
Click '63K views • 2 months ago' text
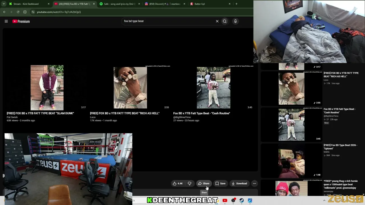pos(21,120)
